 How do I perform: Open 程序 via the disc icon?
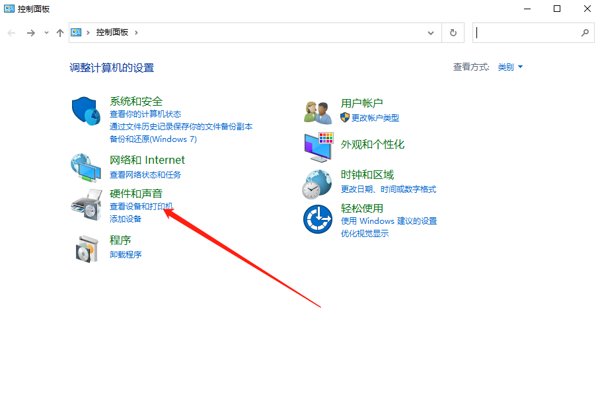coord(86,248)
